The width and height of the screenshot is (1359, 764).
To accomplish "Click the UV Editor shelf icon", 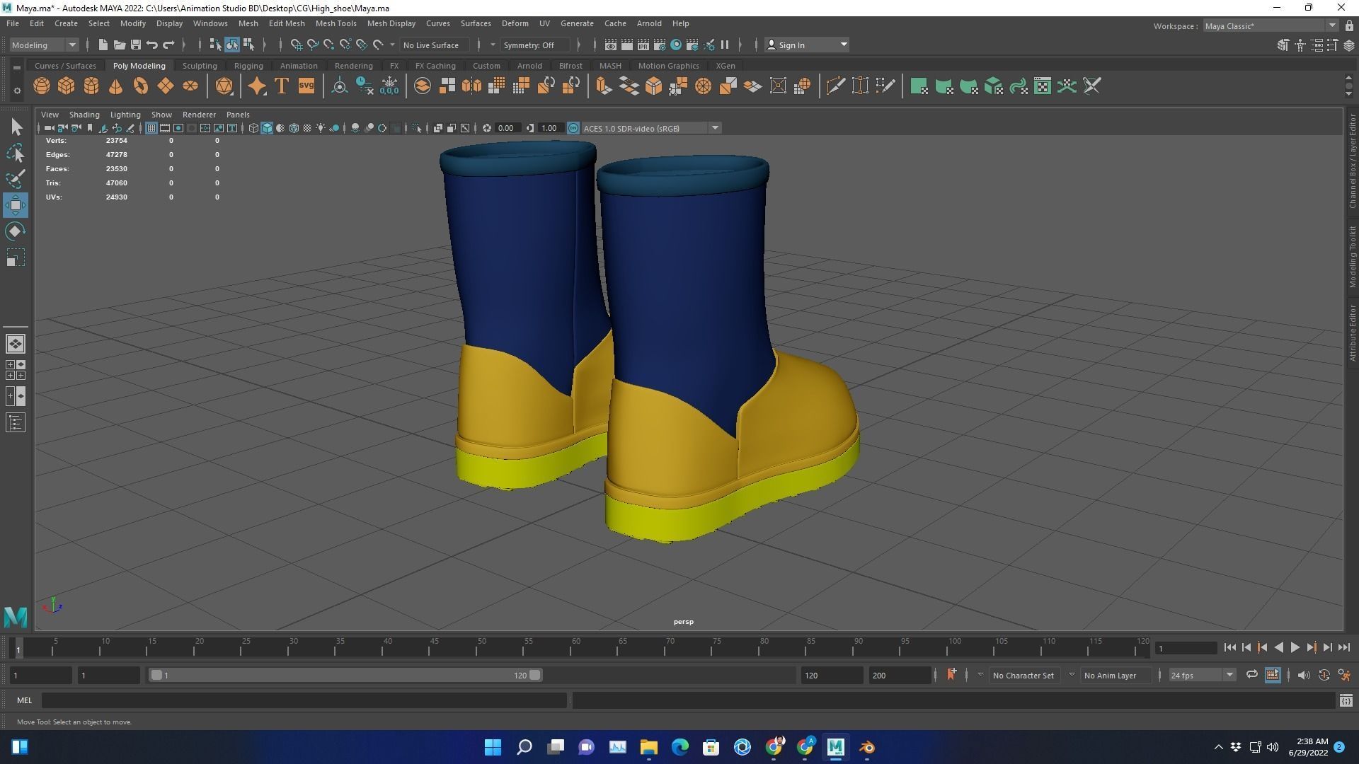I will 1043,86.
